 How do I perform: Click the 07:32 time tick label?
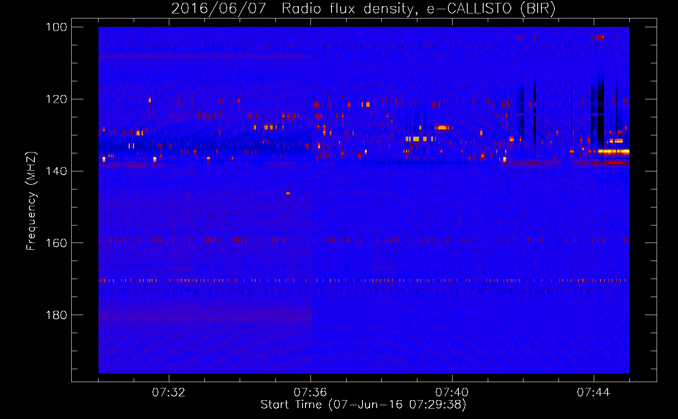click(169, 393)
